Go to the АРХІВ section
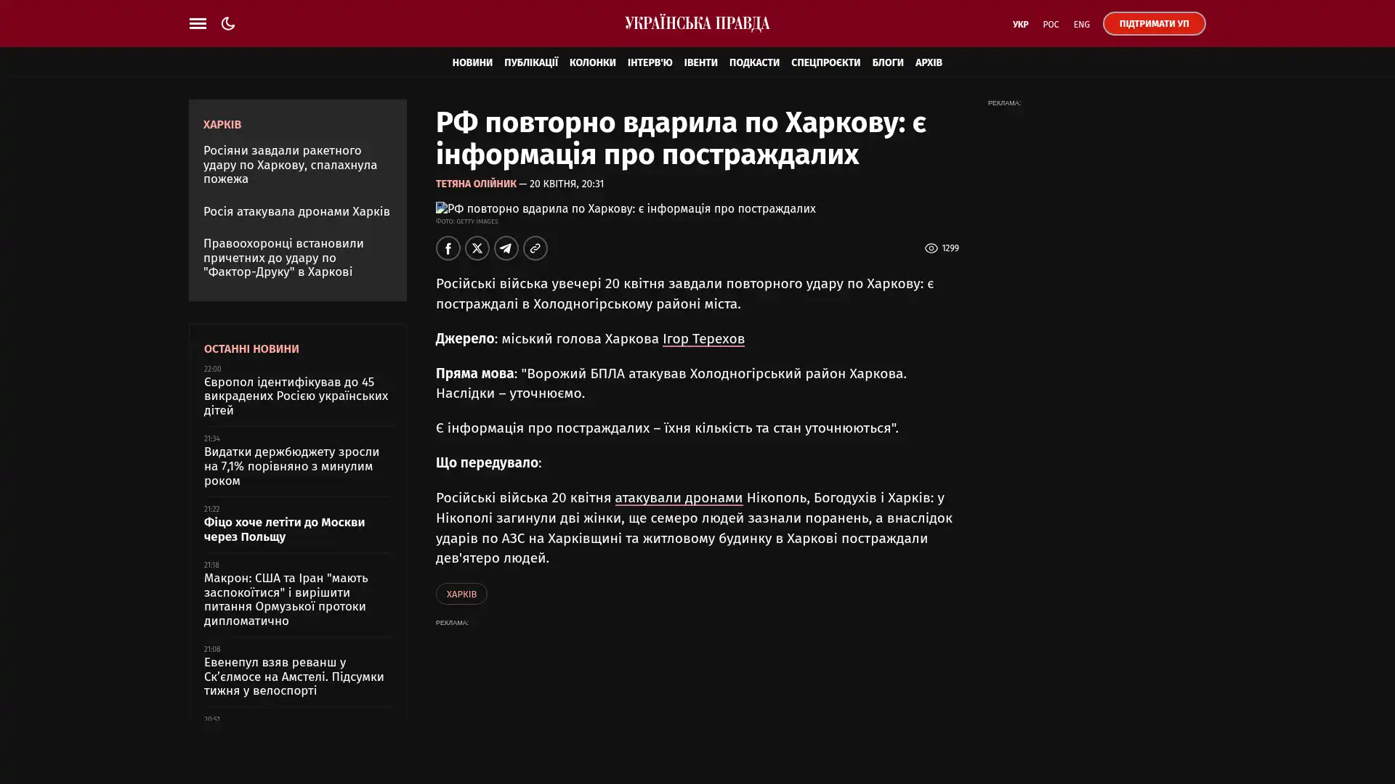 pos(928,63)
